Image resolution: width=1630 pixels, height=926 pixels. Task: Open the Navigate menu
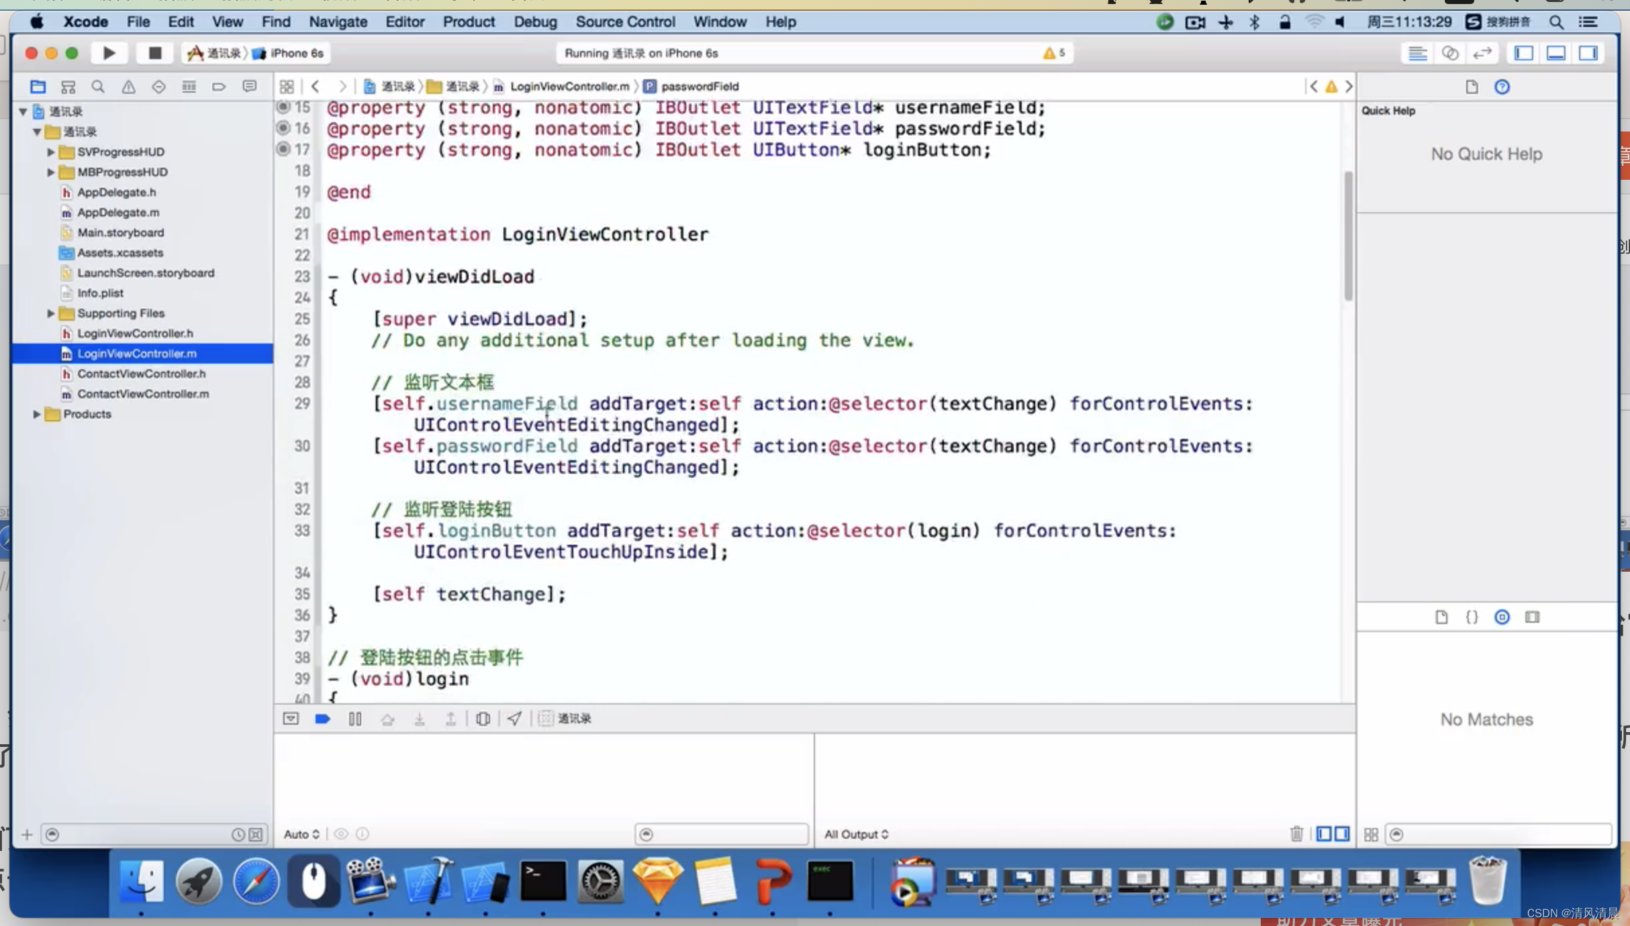tap(338, 21)
